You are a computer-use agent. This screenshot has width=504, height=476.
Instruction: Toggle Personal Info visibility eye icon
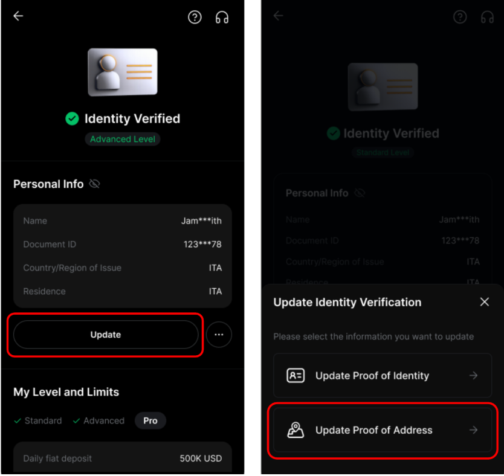94,184
